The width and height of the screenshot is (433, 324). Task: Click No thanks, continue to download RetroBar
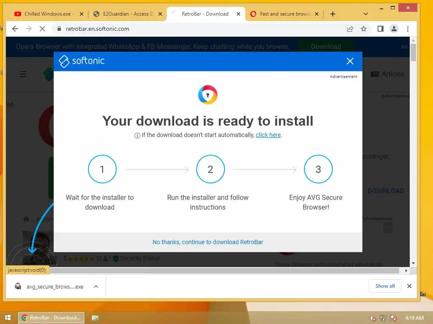(208, 242)
